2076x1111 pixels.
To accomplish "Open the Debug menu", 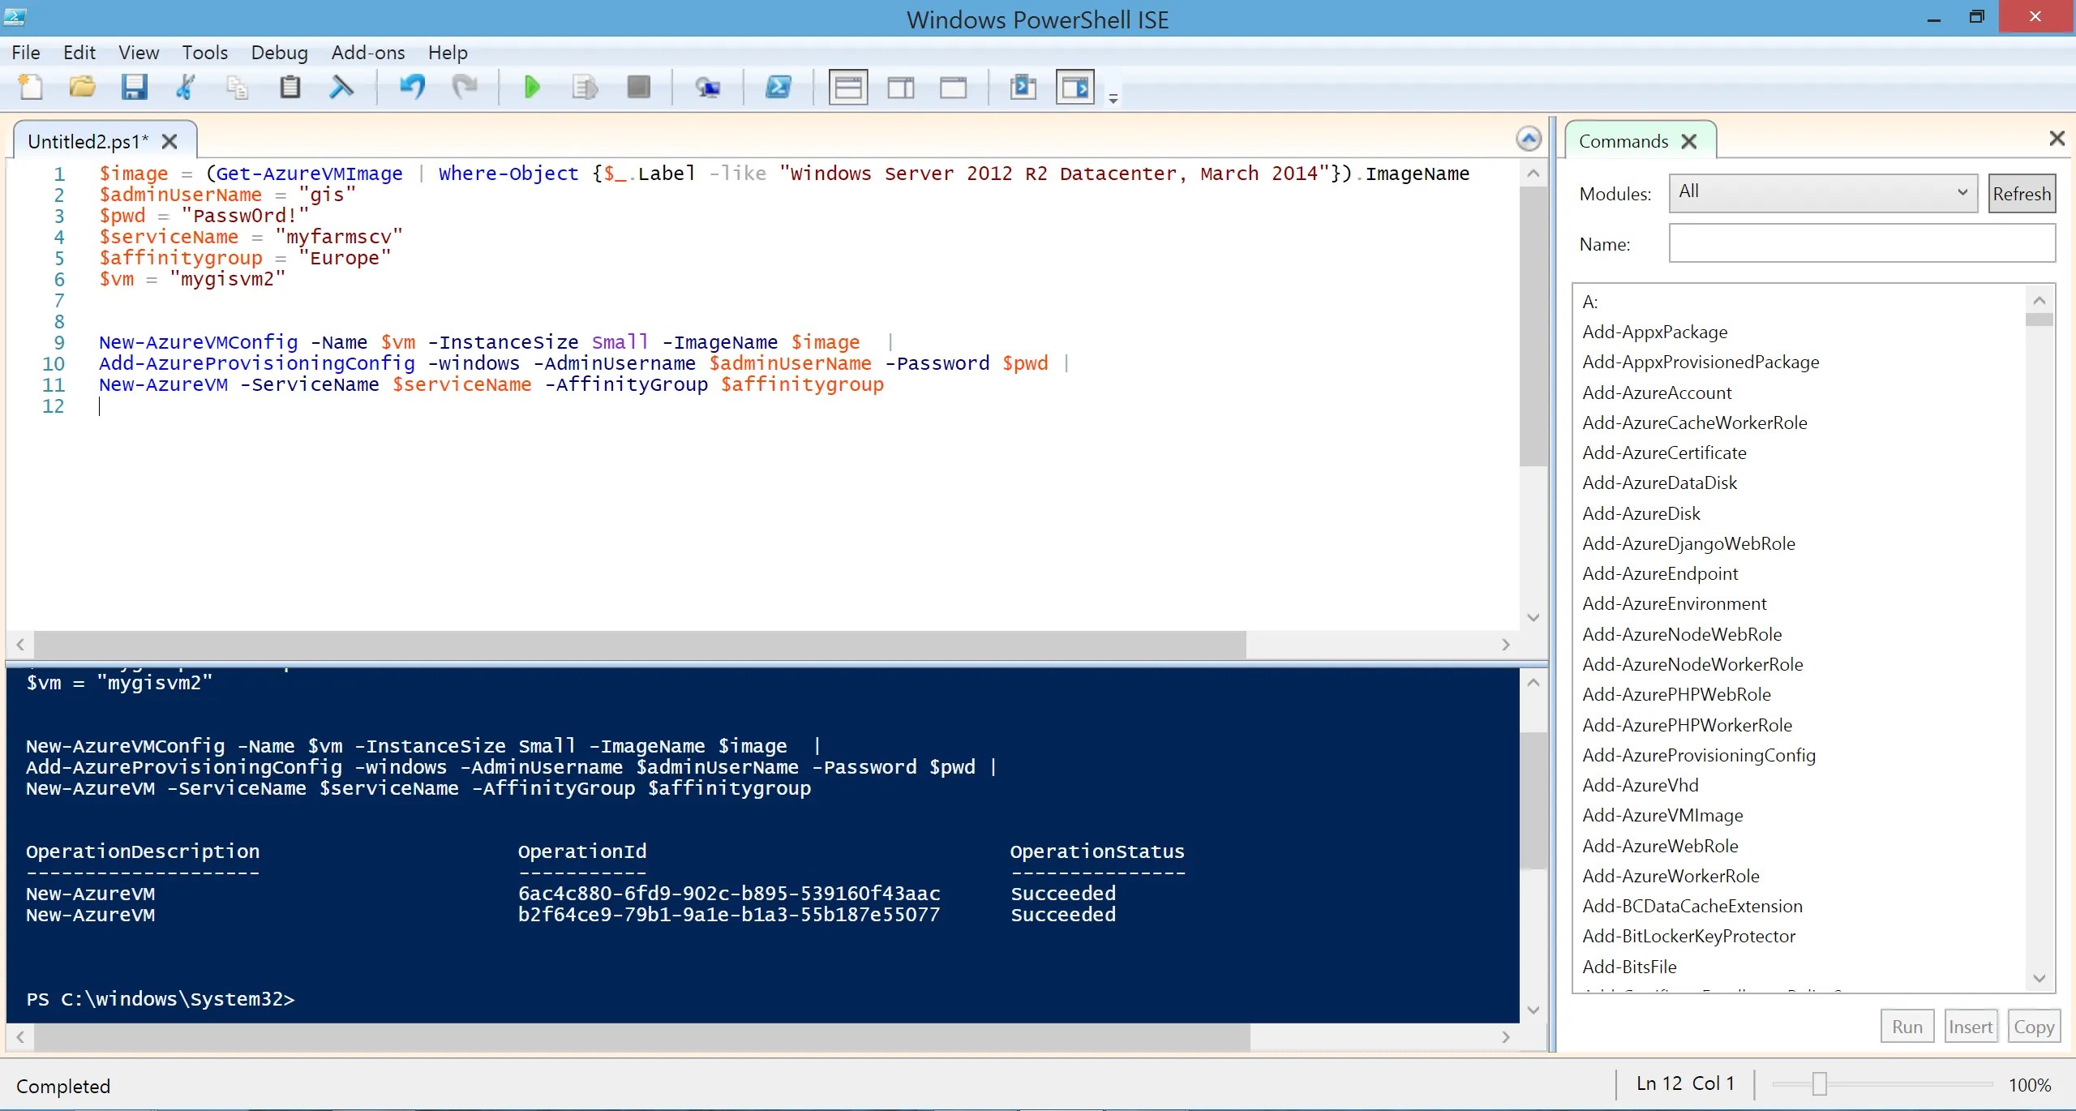I will (x=280, y=53).
